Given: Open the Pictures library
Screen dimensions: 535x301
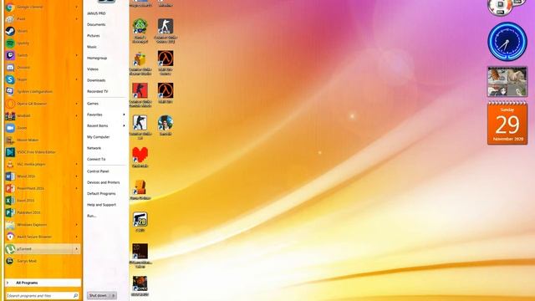Looking at the screenshot, I should 93,36.
